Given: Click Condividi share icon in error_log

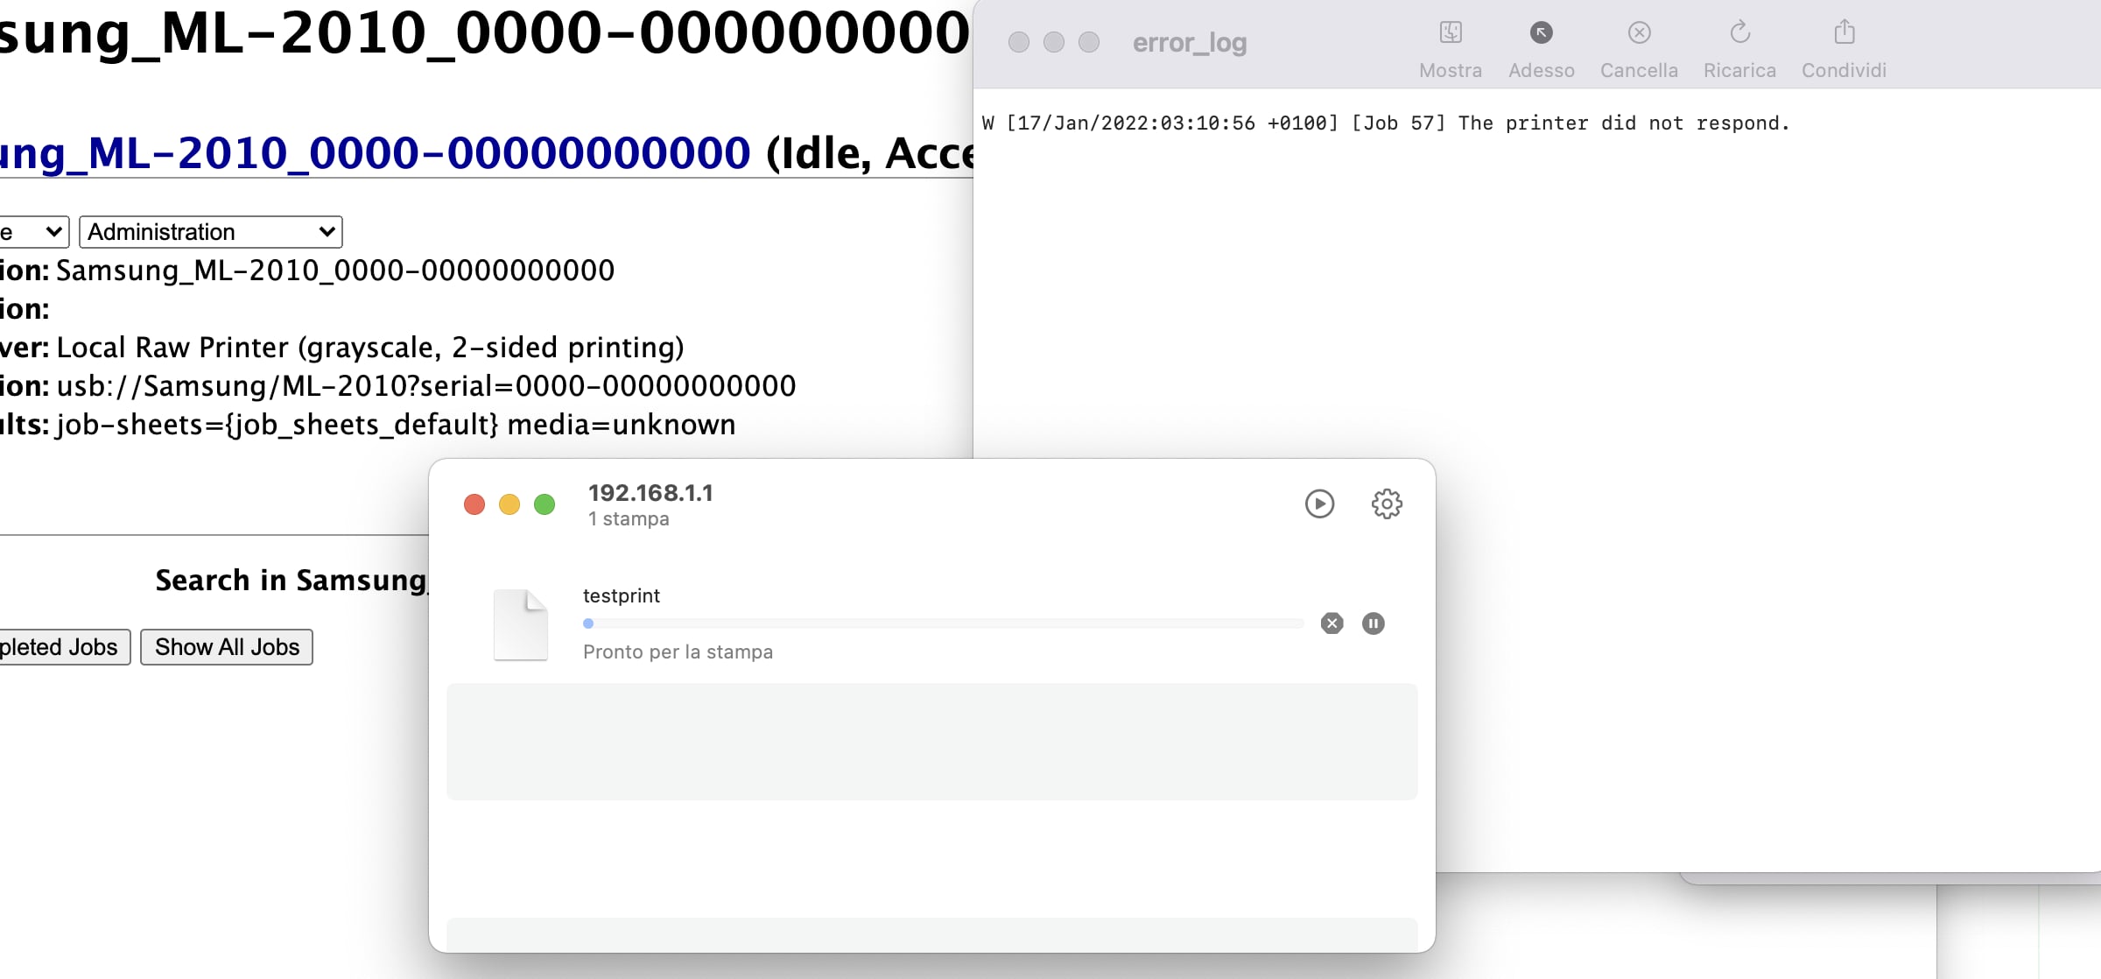Looking at the screenshot, I should coord(1844,32).
